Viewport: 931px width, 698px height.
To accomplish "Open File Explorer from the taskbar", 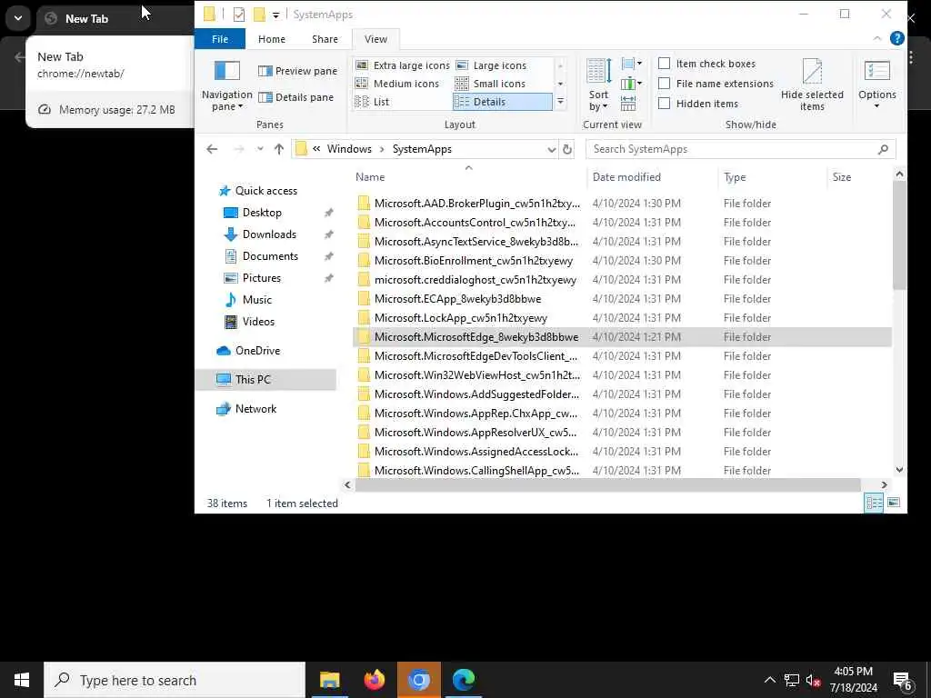I will click(x=329, y=680).
